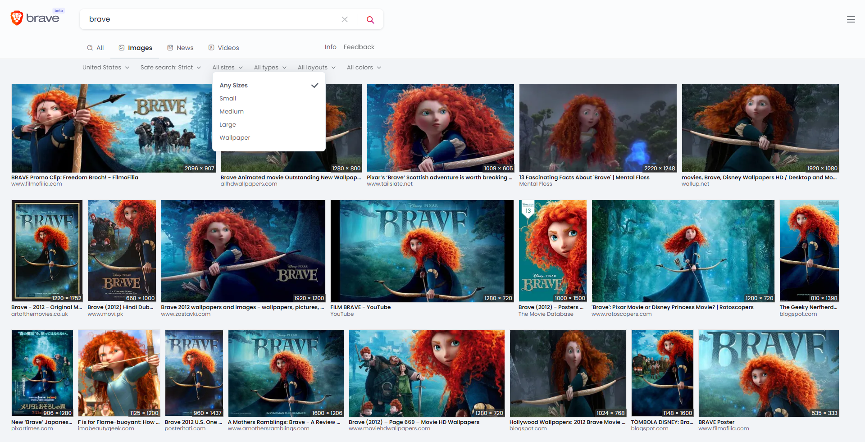Click the allhdwallpapers.com source link
865x442 pixels.
[x=249, y=184]
